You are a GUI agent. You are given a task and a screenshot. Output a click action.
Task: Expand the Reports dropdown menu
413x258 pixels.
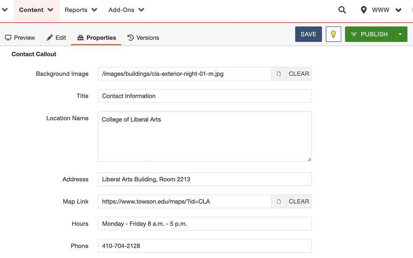coord(81,10)
